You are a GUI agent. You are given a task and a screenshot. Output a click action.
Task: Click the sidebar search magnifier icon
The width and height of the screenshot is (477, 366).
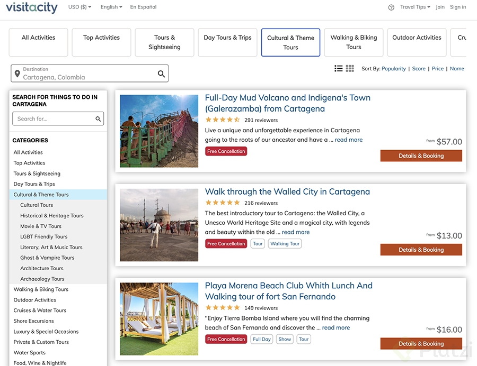click(98, 118)
